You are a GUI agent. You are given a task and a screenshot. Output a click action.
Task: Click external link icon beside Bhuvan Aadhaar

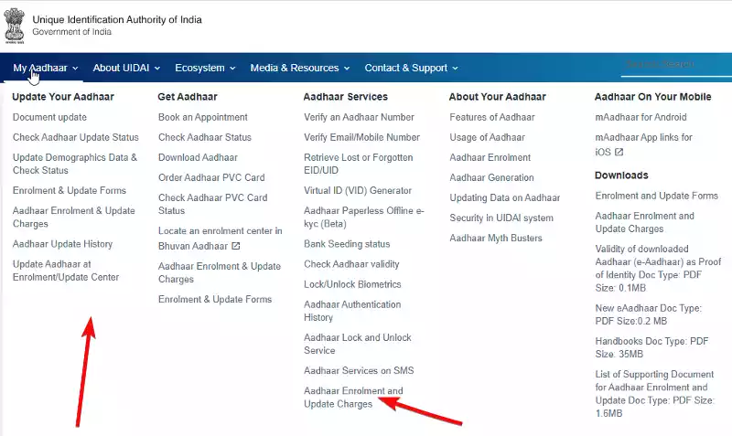(x=236, y=246)
